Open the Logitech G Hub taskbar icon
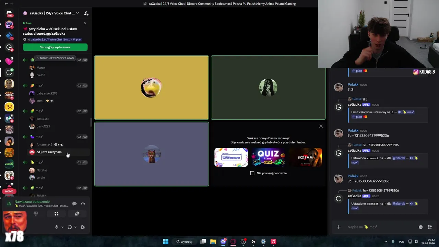 253,242
